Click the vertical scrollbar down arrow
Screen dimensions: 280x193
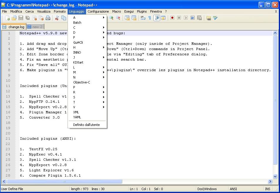[x=275, y=177]
